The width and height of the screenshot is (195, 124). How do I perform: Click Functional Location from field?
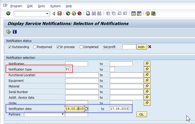pyautogui.click(x=82, y=75)
